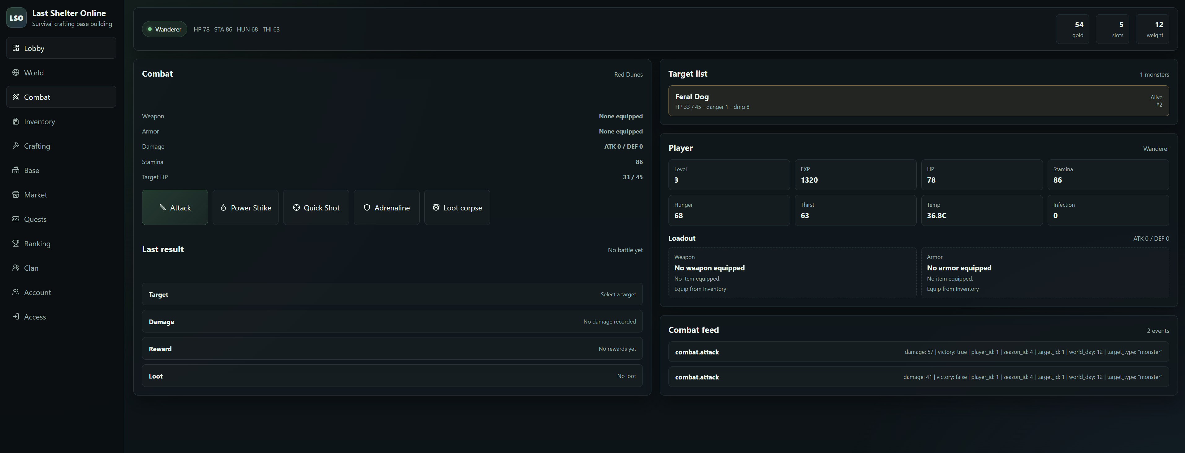Click the World globe icon
This screenshot has width=1185, height=453.
[16, 72]
